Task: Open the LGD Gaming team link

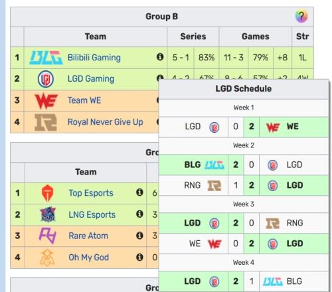Action: tap(91, 79)
